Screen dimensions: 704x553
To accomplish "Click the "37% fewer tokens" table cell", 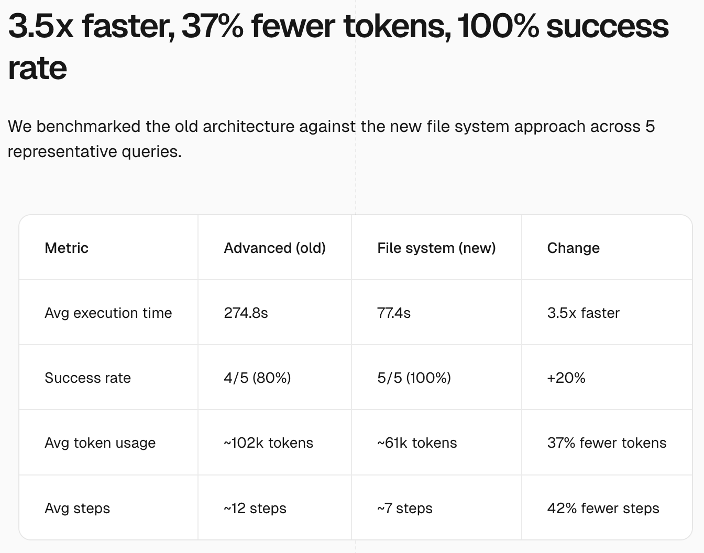I will pyautogui.click(x=607, y=443).
